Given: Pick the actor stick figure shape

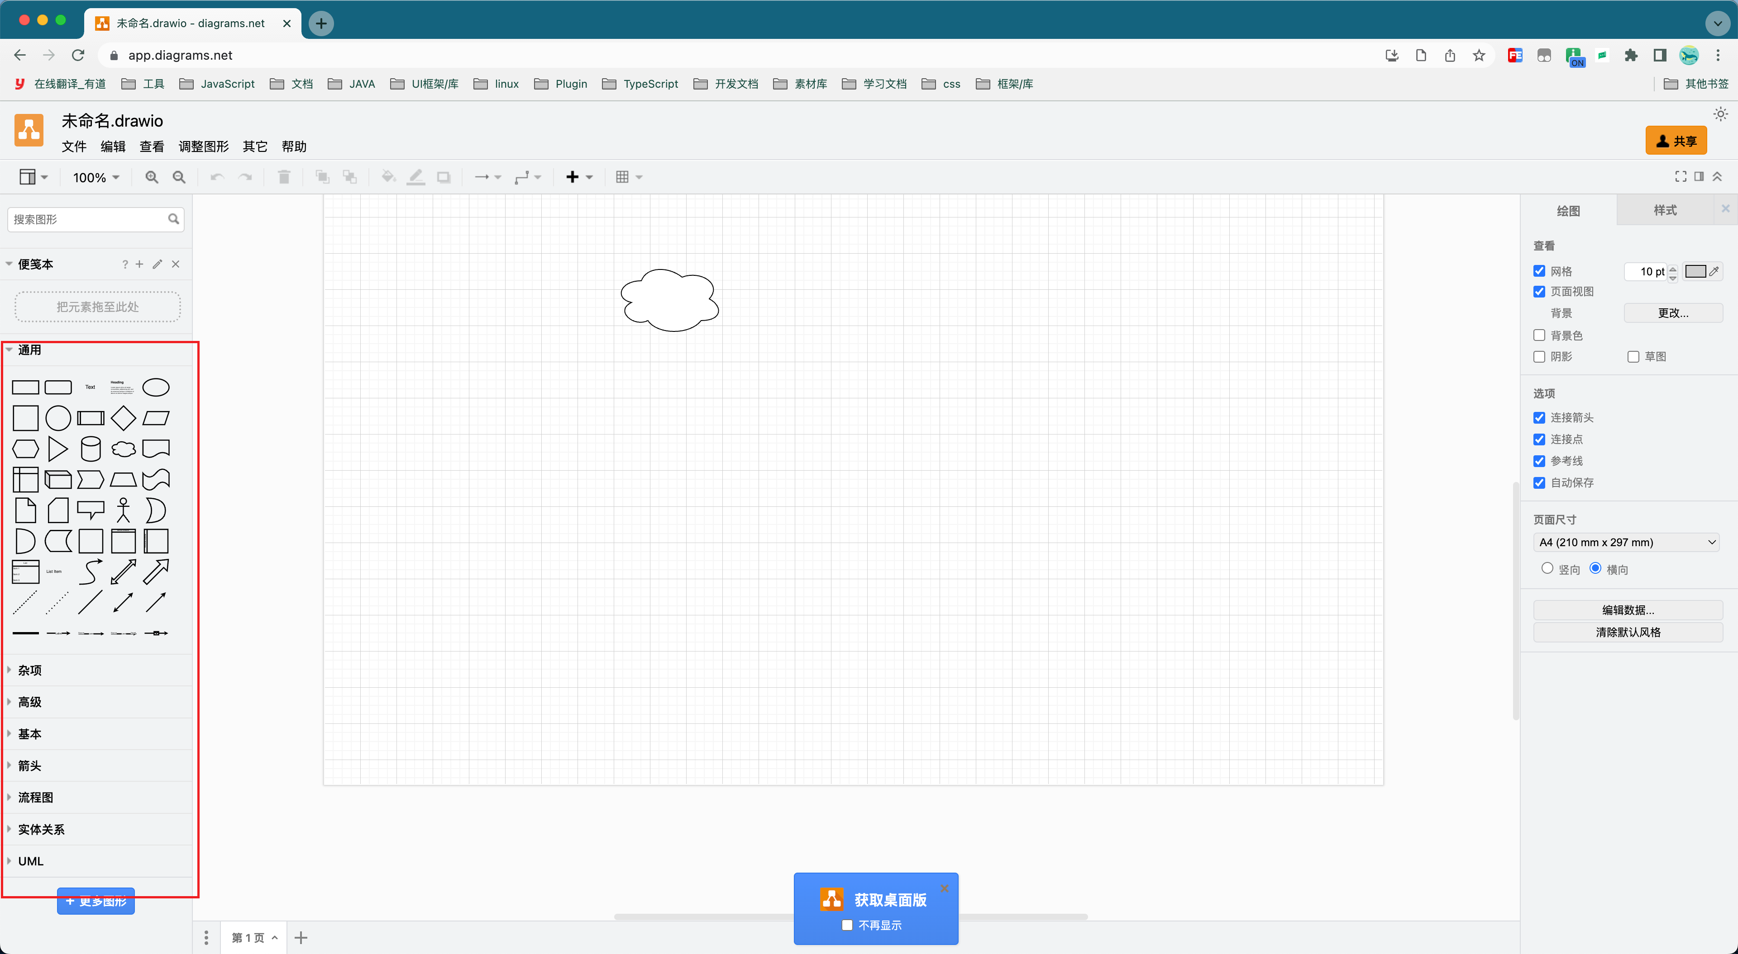Looking at the screenshot, I should click(123, 510).
